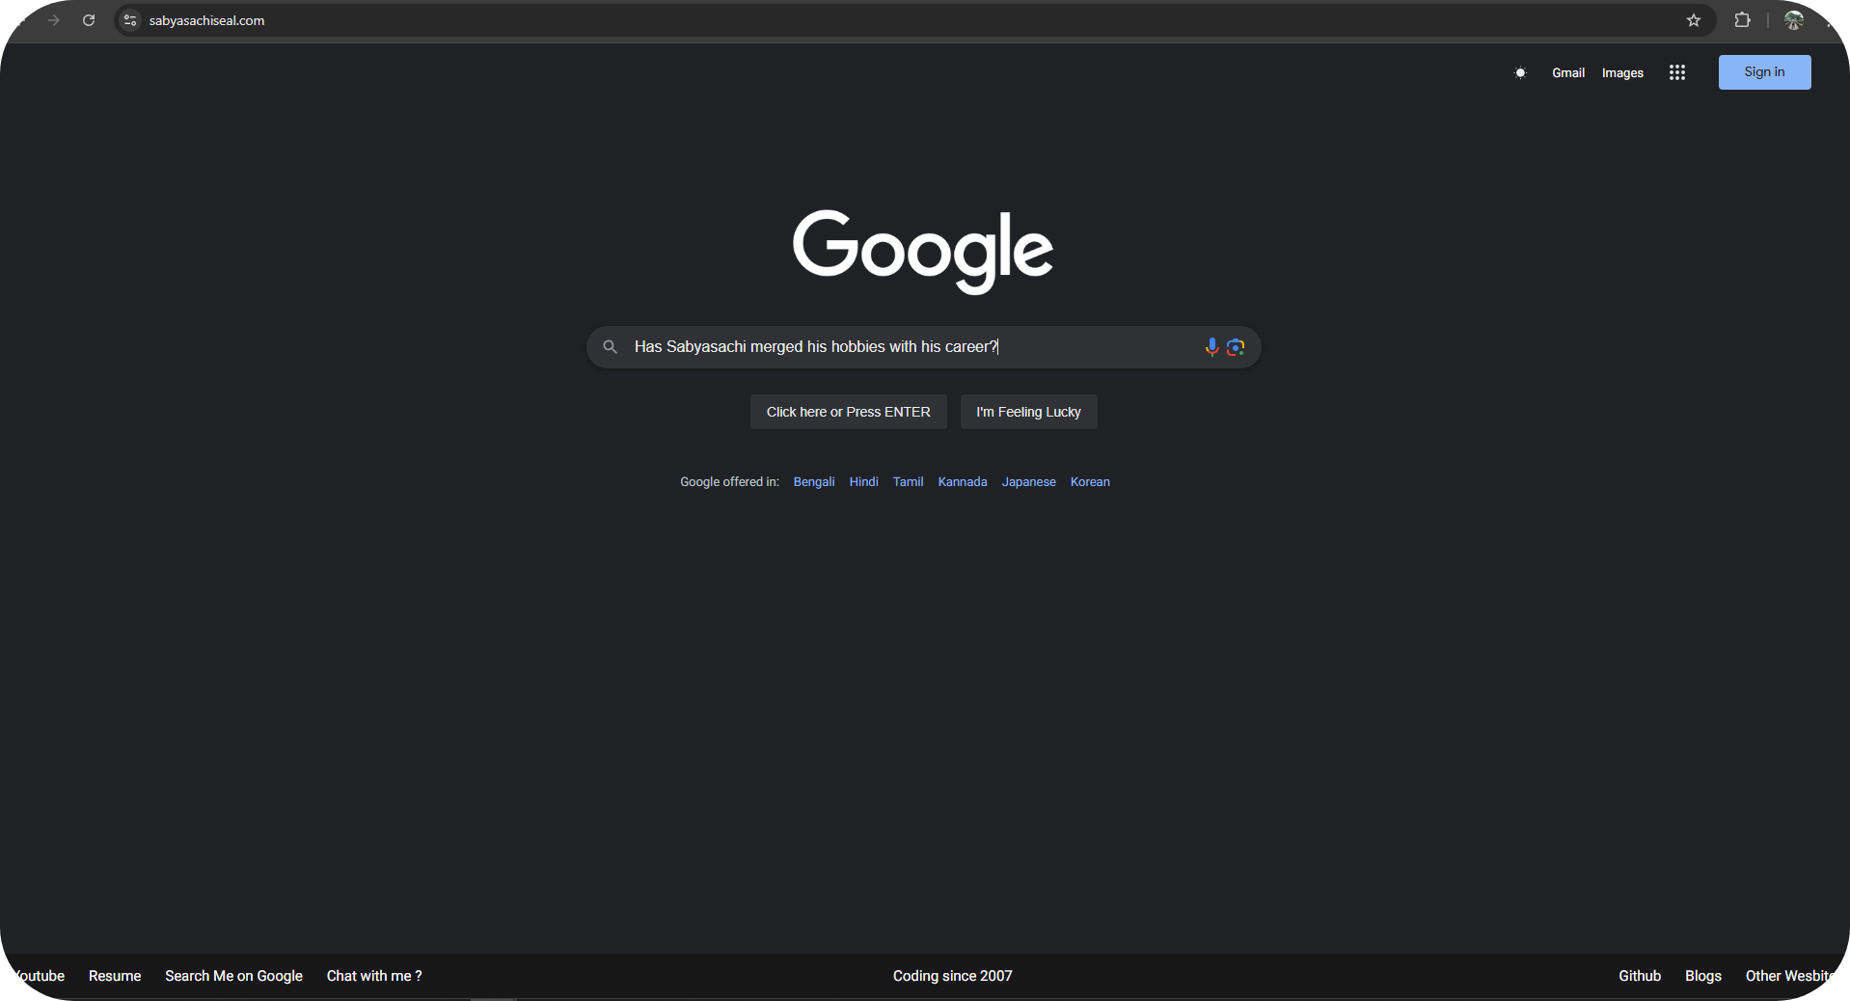Start voice search with the microphone icon

1212,347
